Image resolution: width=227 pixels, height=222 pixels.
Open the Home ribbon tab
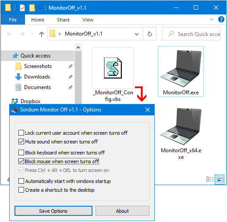[x=38, y=20]
